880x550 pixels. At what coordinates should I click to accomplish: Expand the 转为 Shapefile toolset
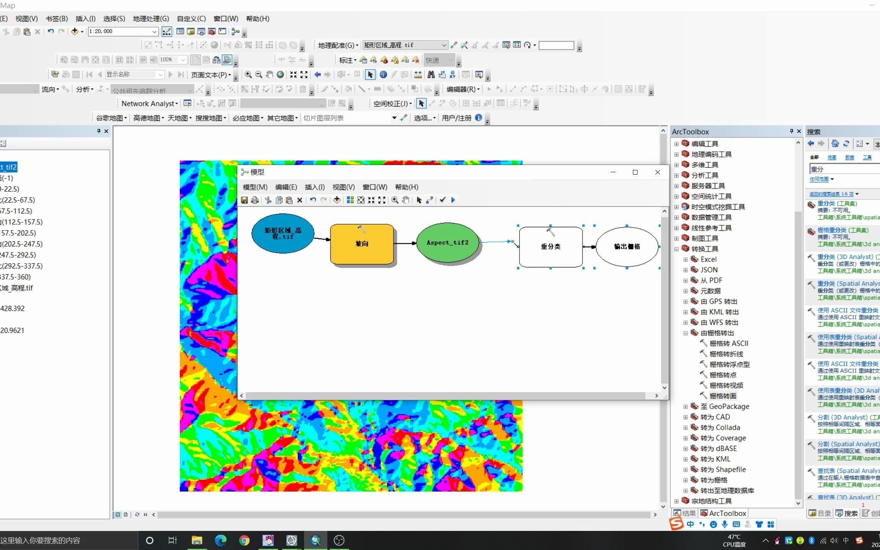pyautogui.click(x=686, y=470)
